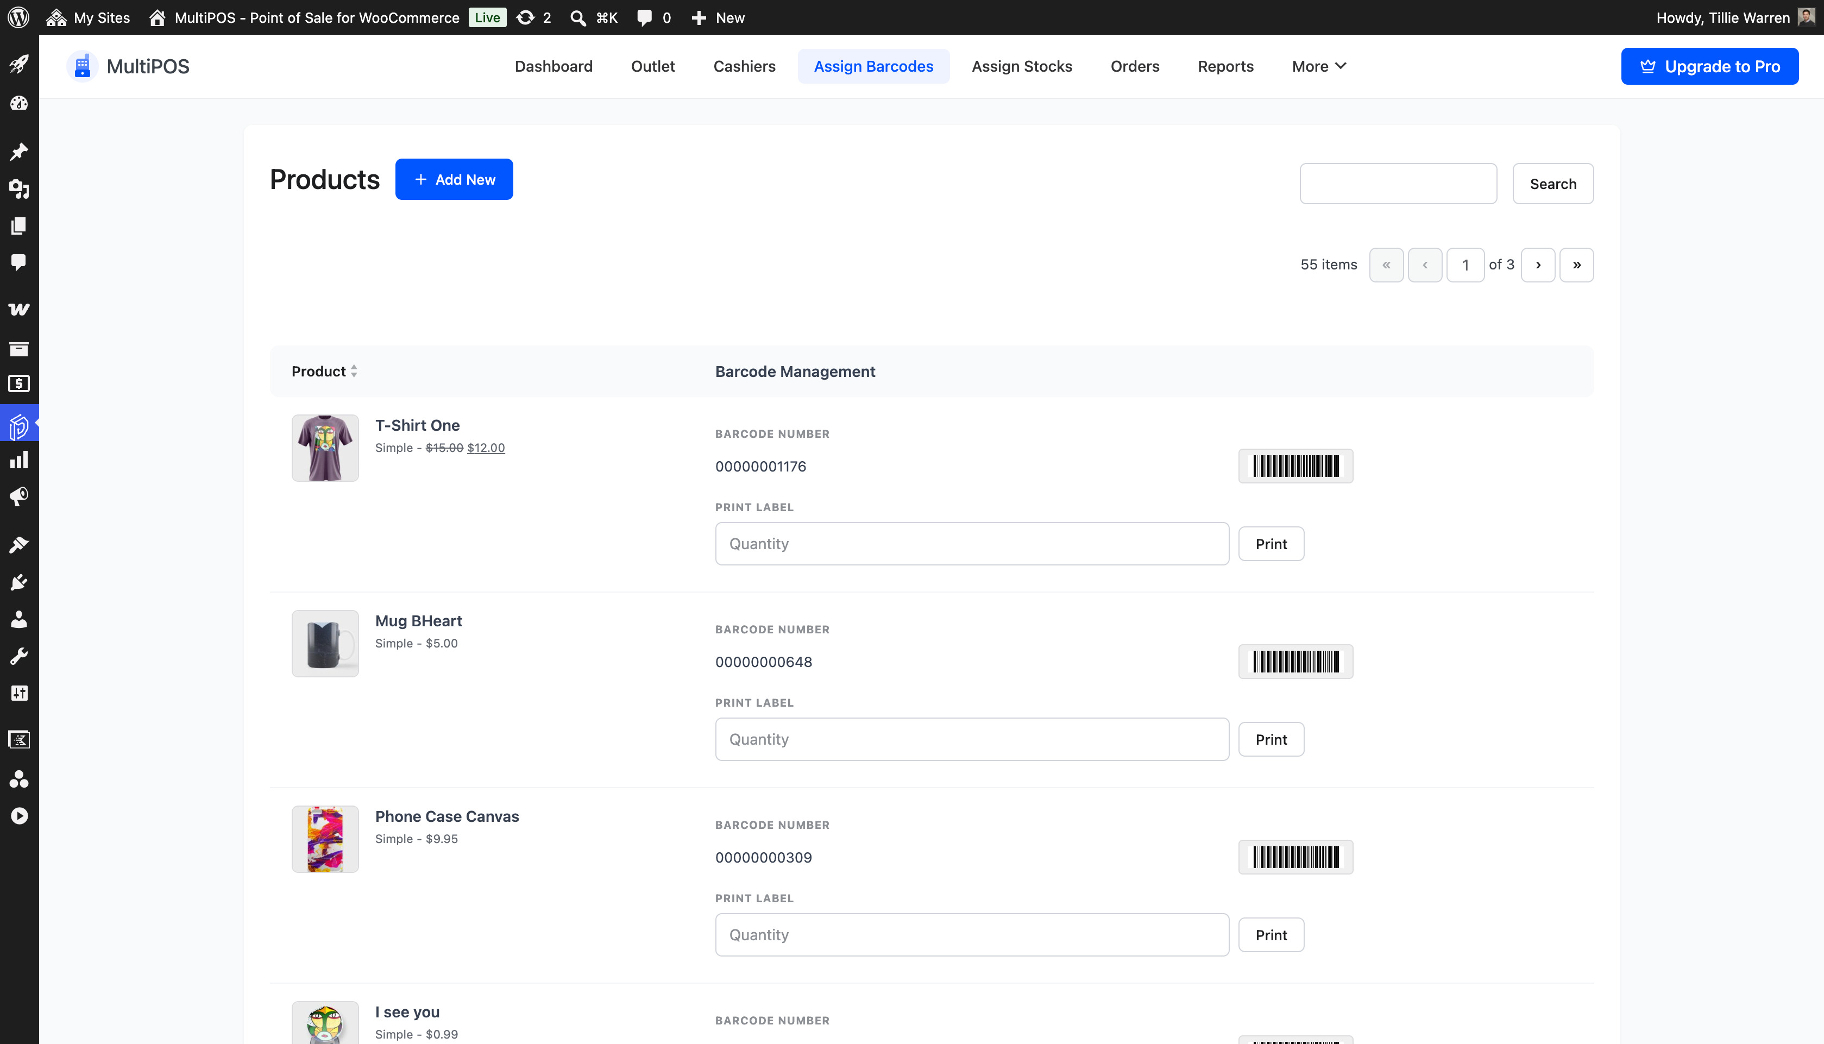Open Pages sidebar icon
1824x1044 pixels.
click(x=20, y=226)
